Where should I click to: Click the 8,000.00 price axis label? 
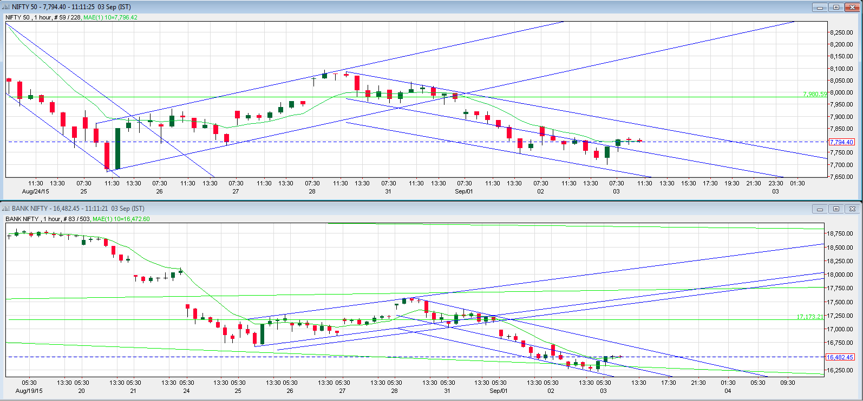click(841, 92)
